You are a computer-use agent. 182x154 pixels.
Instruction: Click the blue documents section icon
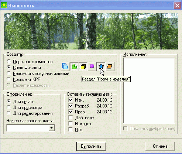[x=65, y=66]
